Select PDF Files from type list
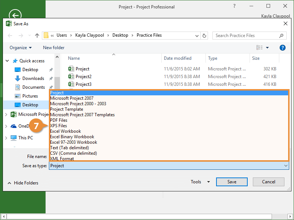 59,120
